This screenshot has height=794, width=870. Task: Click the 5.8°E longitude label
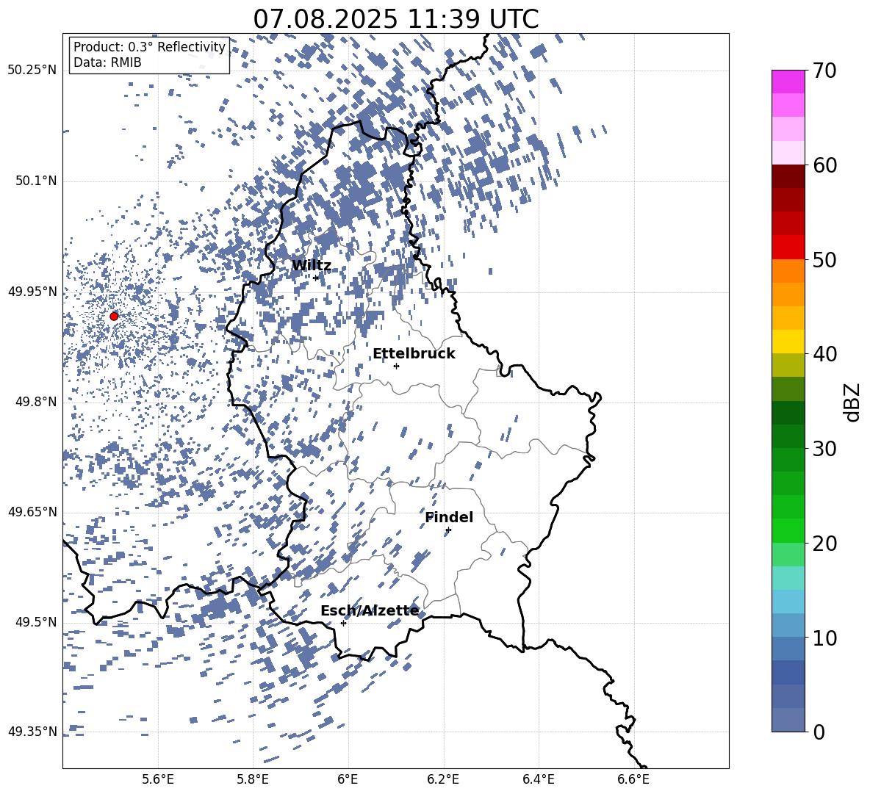[x=253, y=779]
